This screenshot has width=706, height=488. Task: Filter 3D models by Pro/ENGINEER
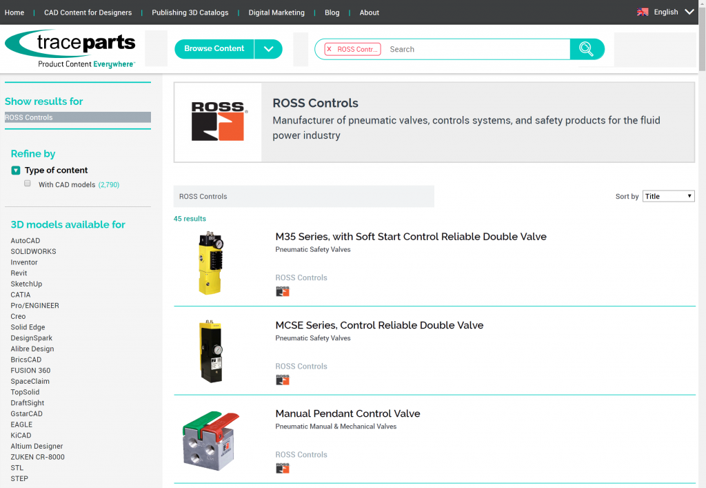34,306
